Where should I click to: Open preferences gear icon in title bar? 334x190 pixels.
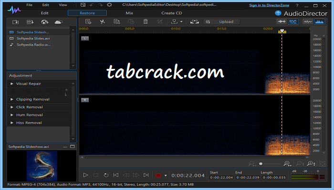(x=109, y=5)
